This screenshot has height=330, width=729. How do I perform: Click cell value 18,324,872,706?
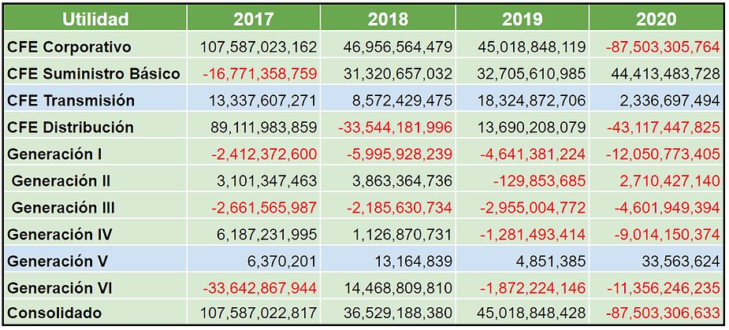click(x=532, y=101)
